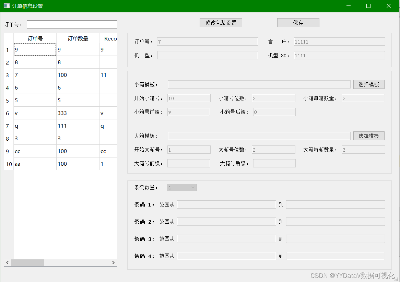Click the 订单数量 column header
The image size is (400, 282).
(x=78, y=38)
